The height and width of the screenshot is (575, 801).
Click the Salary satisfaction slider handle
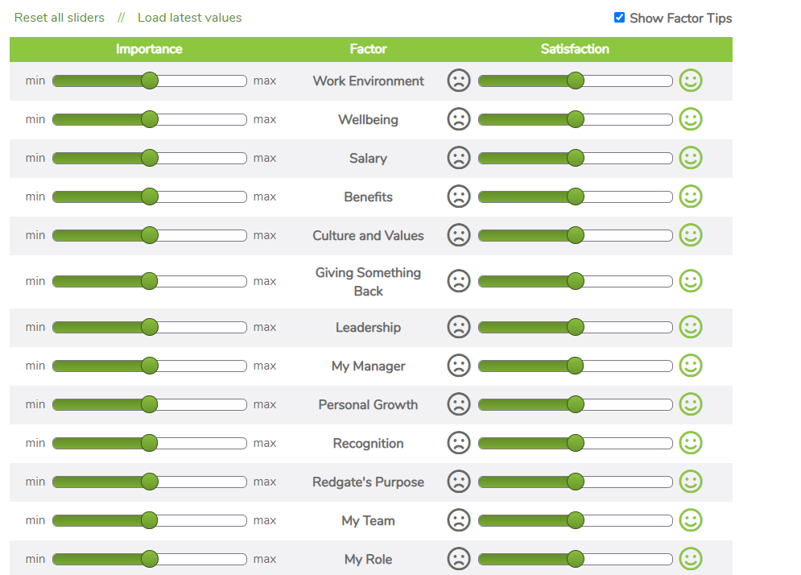(575, 158)
